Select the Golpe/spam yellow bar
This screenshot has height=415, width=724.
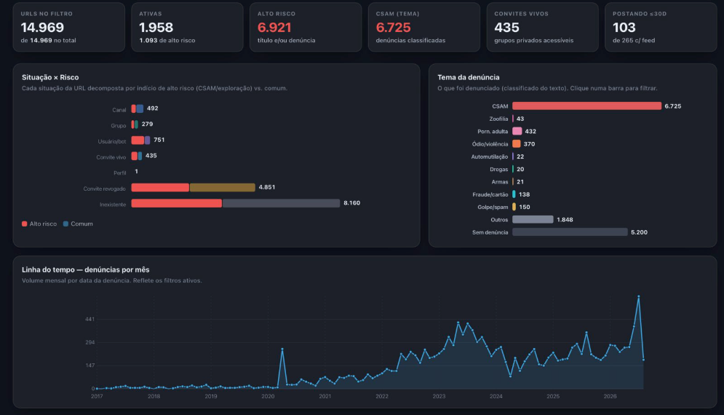pos(514,207)
